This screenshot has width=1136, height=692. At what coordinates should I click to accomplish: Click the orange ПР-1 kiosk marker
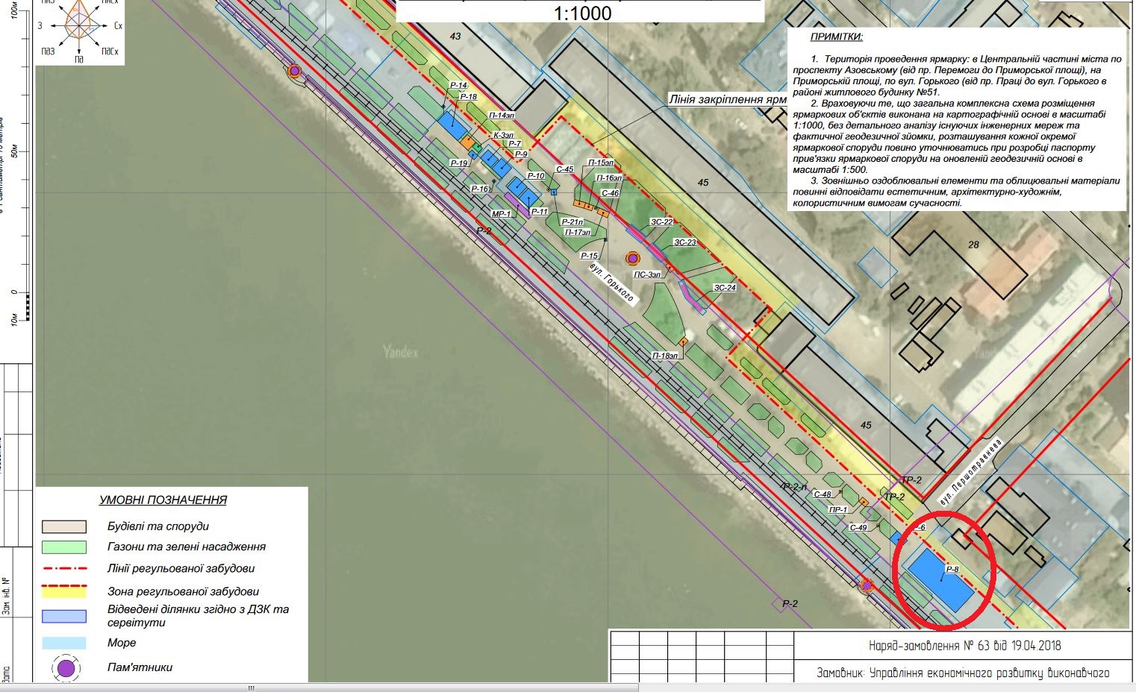coord(864,502)
